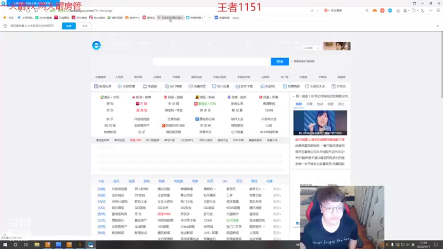The height and width of the screenshot is (249, 443).
Task: Select the 小说 category tab
Action: [x=101, y=181]
